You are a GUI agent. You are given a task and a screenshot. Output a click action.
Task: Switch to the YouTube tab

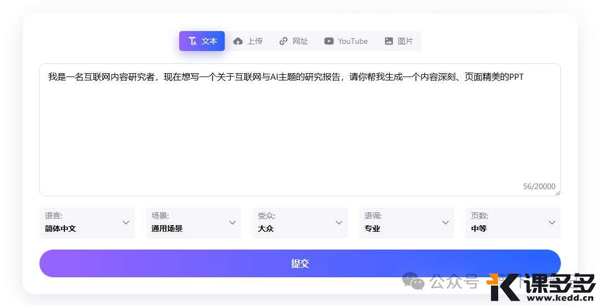[346, 41]
